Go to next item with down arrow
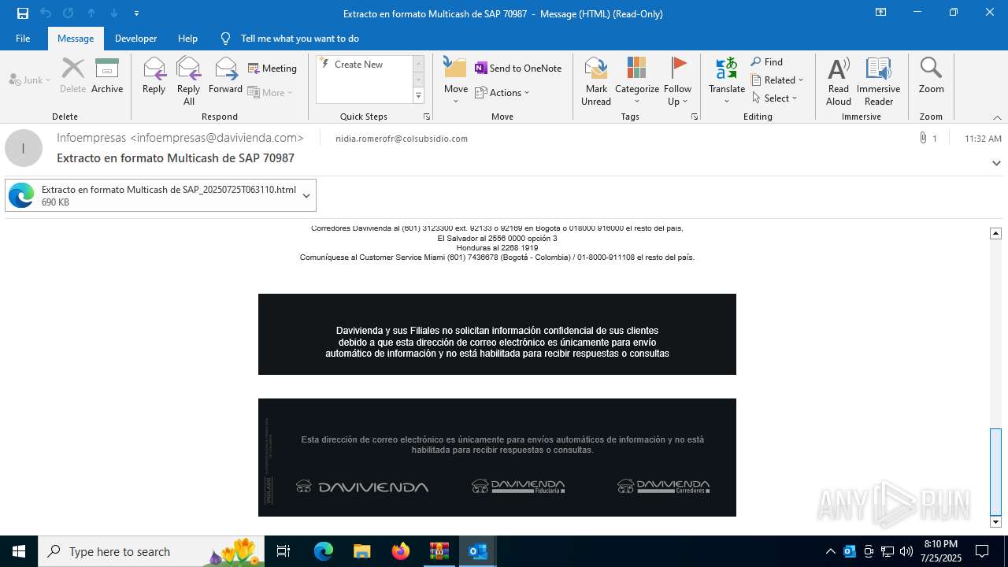Image resolution: width=1008 pixels, height=567 pixels. pos(114,13)
